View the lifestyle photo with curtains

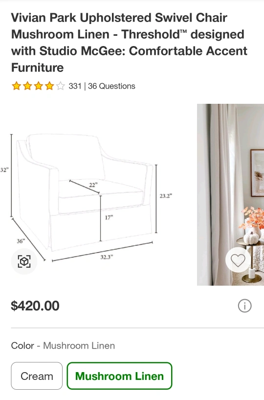[x=230, y=195]
